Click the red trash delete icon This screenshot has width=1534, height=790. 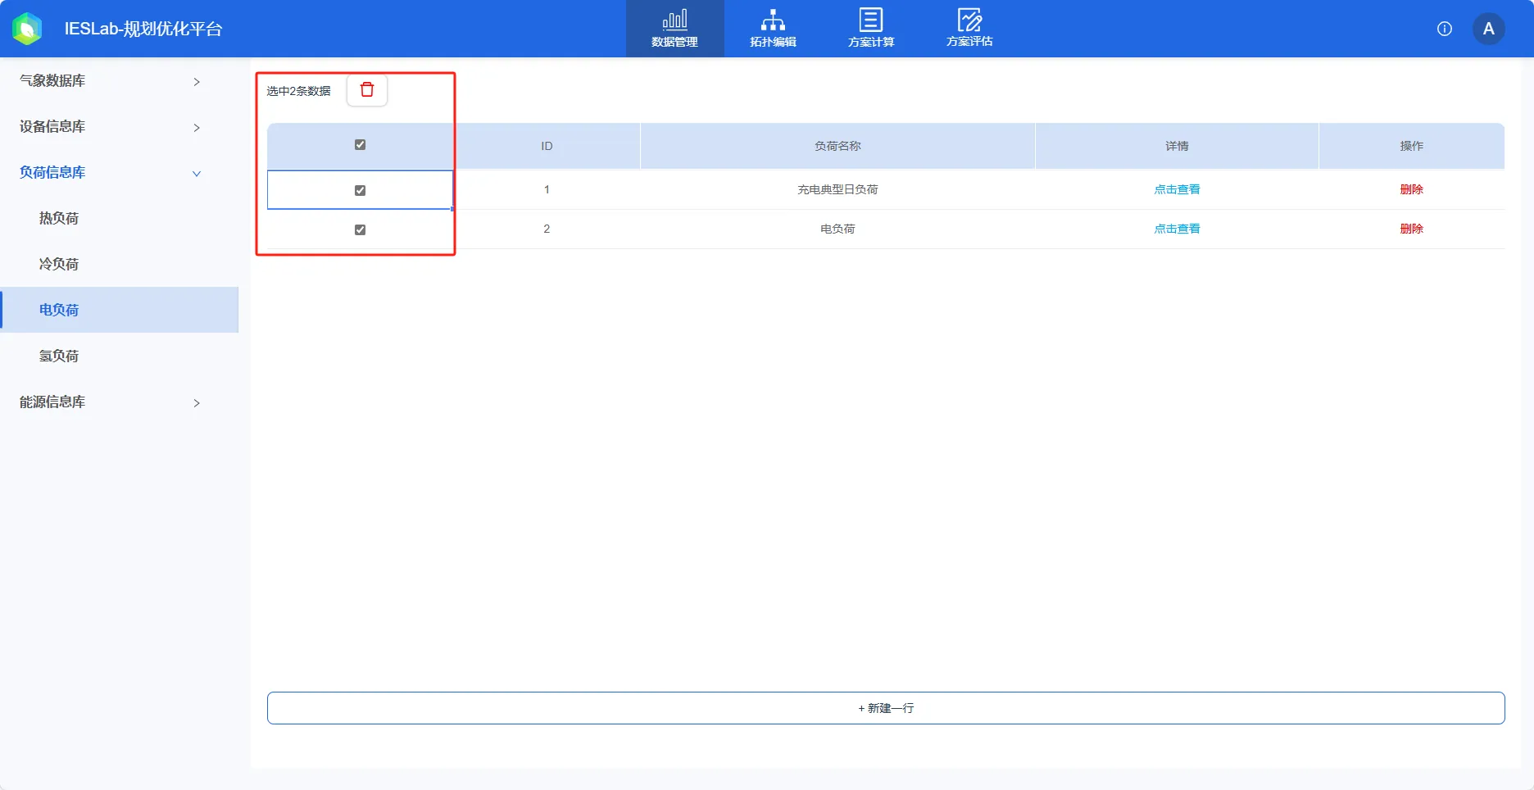[367, 90]
